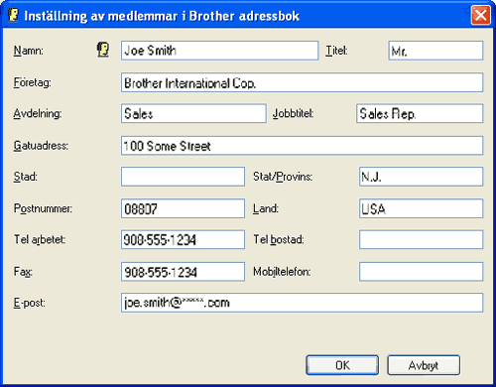This screenshot has height=387, width=496.
Task: Click the Postnummer field containing 08807
Action: coord(183,208)
